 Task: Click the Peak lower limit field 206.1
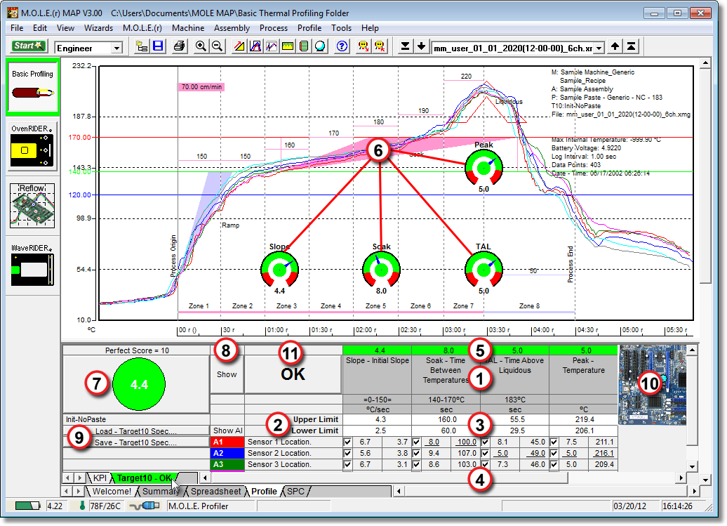tap(583, 430)
